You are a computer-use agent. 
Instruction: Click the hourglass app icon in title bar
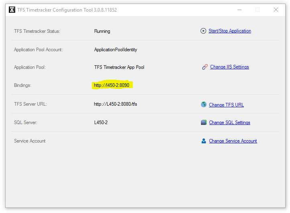tap(12, 10)
